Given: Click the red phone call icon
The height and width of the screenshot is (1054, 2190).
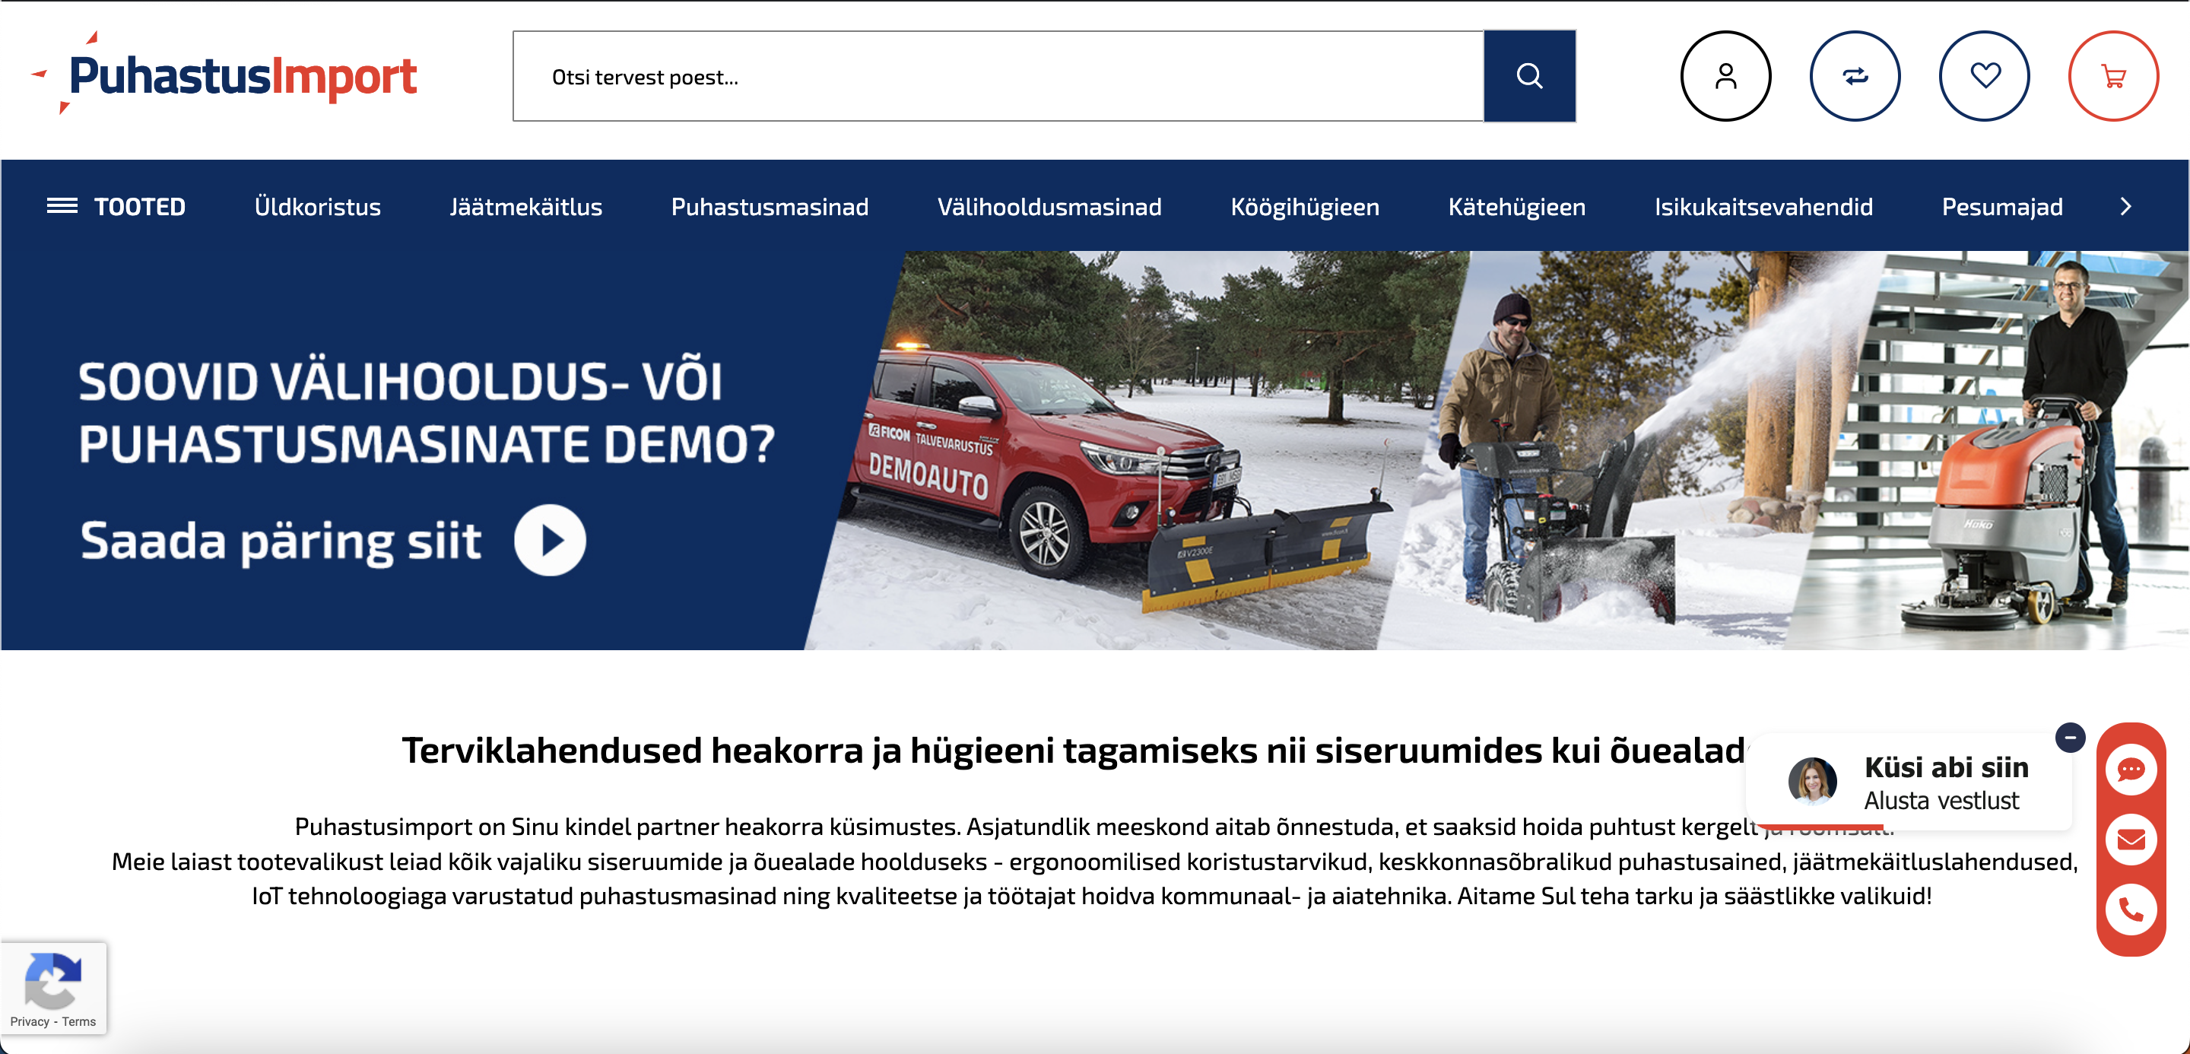Looking at the screenshot, I should click(2131, 910).
